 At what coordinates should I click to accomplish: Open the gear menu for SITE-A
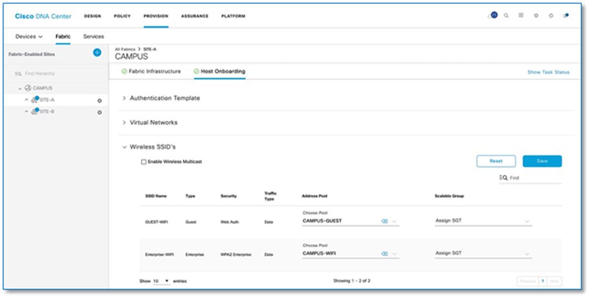pos(100,101)
